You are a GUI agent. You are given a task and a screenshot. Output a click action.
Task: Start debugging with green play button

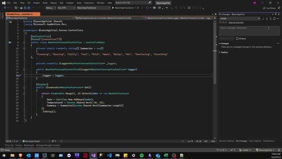coord(113,8)
